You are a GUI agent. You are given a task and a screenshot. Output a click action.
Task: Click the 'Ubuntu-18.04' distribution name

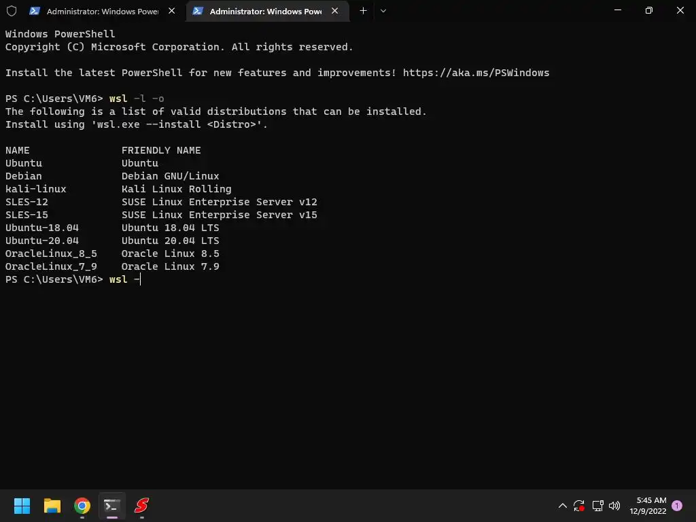click(x=42, y=228)
